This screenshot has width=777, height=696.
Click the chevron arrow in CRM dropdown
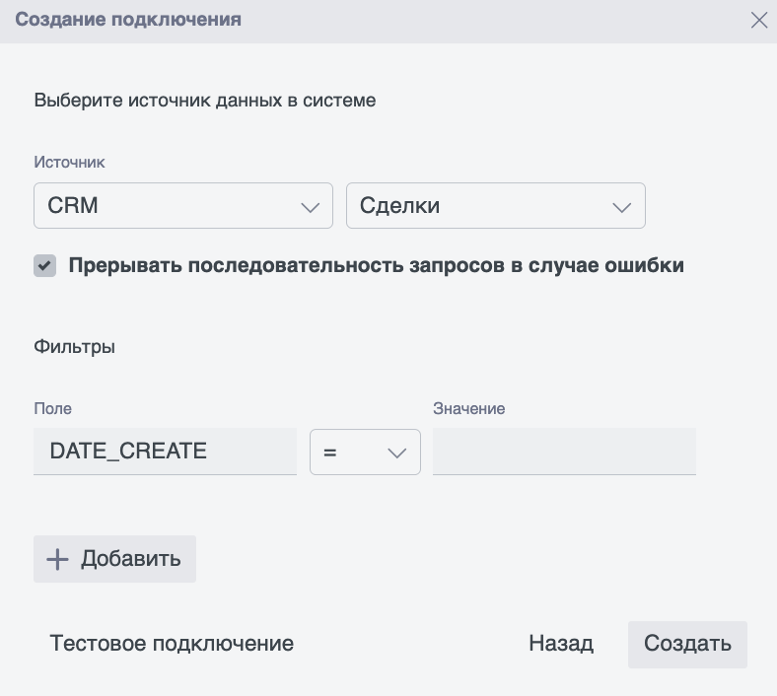pyautogui.click(x=310, y=207)
